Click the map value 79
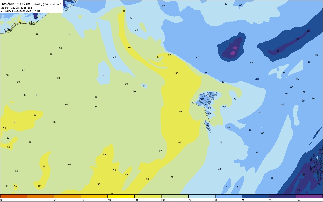 pyautogui.click(x=221, y=143)
